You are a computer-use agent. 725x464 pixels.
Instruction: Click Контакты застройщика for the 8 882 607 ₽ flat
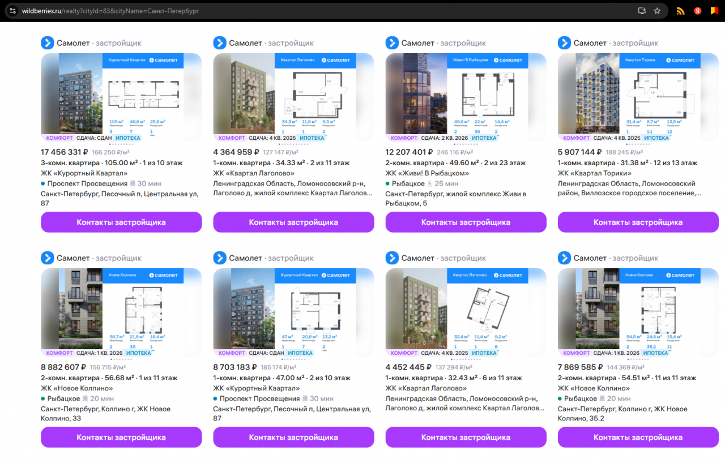121,437
